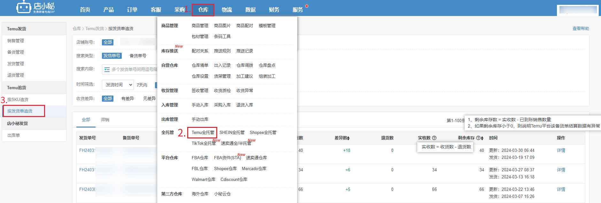Image resolution: width=601 pixels, height=203 pixels.
Task: Click the help icon beside 剩余库存 column
Action: (478, 138)
